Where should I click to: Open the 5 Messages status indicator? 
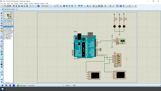click(x=22, y=85)
